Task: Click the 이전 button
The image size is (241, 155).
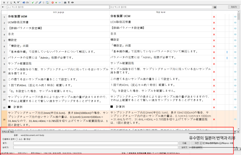Action: pos(197,143)
